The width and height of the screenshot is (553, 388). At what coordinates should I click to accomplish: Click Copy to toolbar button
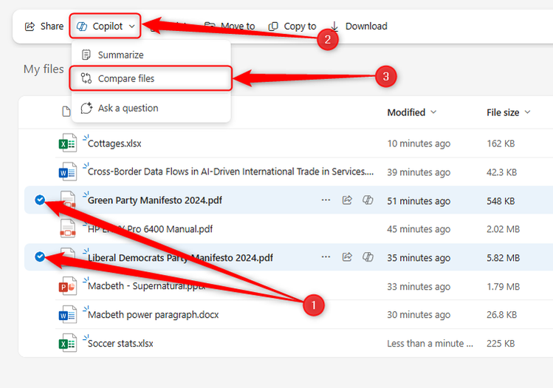292,27
